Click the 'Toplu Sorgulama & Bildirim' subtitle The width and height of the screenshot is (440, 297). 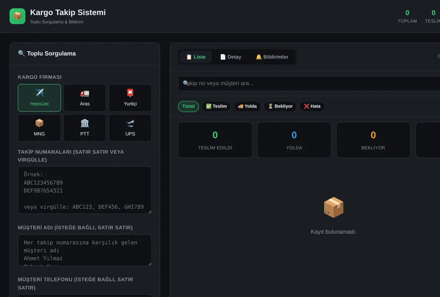57,22
